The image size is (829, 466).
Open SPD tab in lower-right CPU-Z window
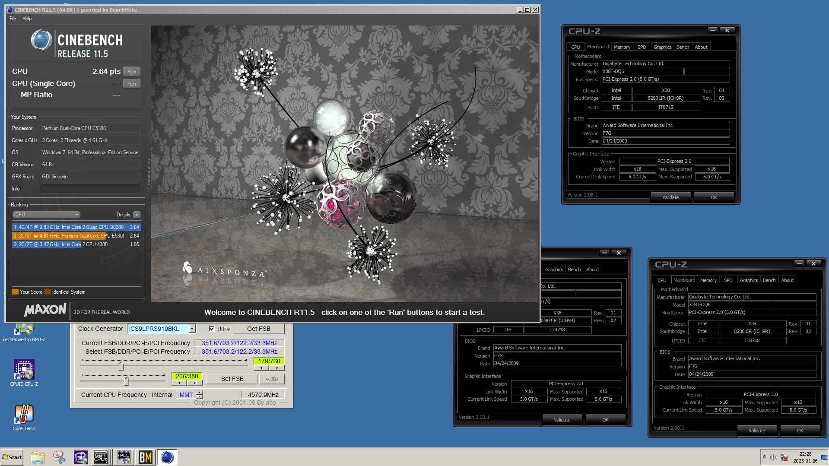coord(728,280)
